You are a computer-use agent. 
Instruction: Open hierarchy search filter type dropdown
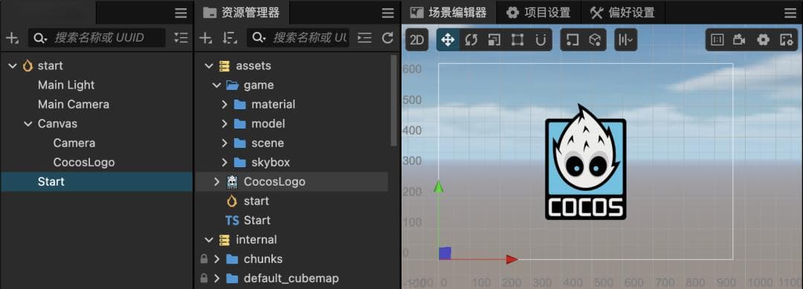40,38
